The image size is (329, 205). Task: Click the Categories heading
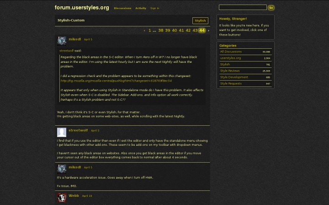pyautogui.click(x=228, y=46)
